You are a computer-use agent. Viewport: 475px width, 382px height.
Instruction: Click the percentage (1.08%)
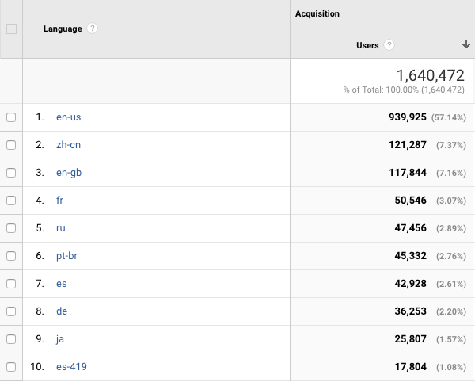coord(451,367)
